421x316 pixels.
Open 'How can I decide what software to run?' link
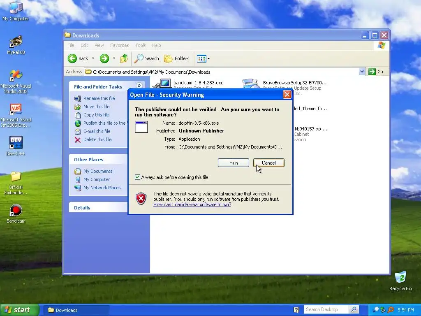click(192, 204)
